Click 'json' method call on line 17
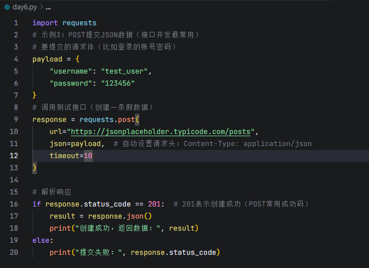Image resolution: width=369 pixels, height=268 pixels. tap(135, 216)
